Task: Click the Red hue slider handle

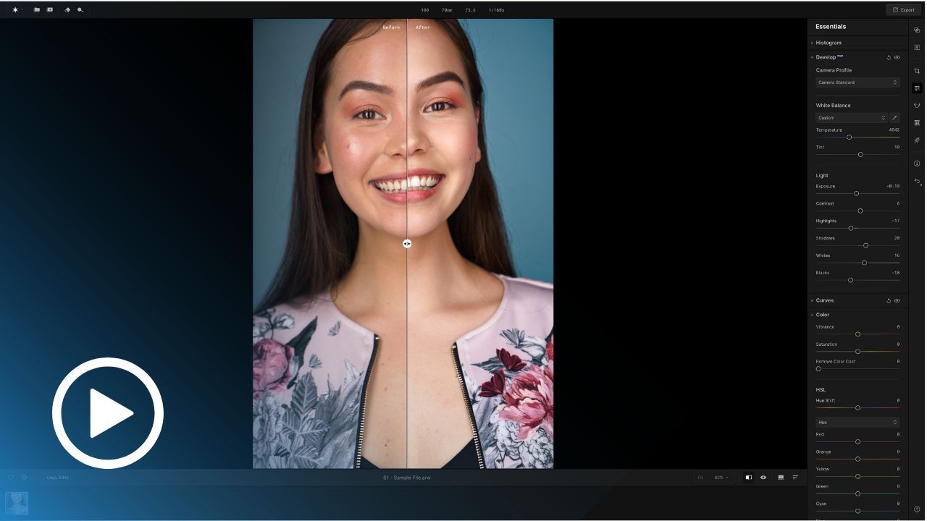Action: 857,442
